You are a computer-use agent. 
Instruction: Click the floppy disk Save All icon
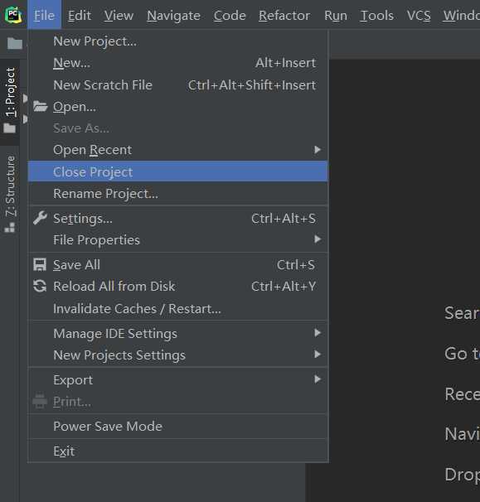coord(40,265)
